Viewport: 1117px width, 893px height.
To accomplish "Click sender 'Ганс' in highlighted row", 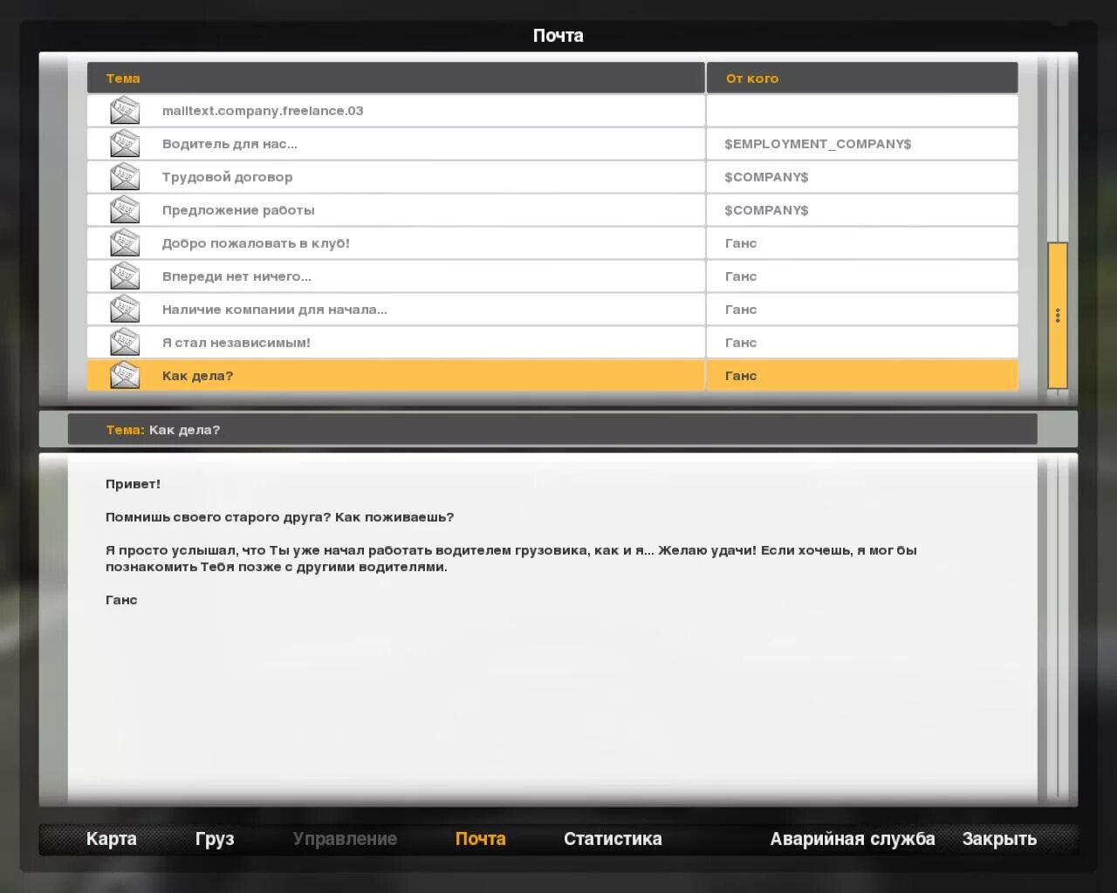I will [862, 376].
